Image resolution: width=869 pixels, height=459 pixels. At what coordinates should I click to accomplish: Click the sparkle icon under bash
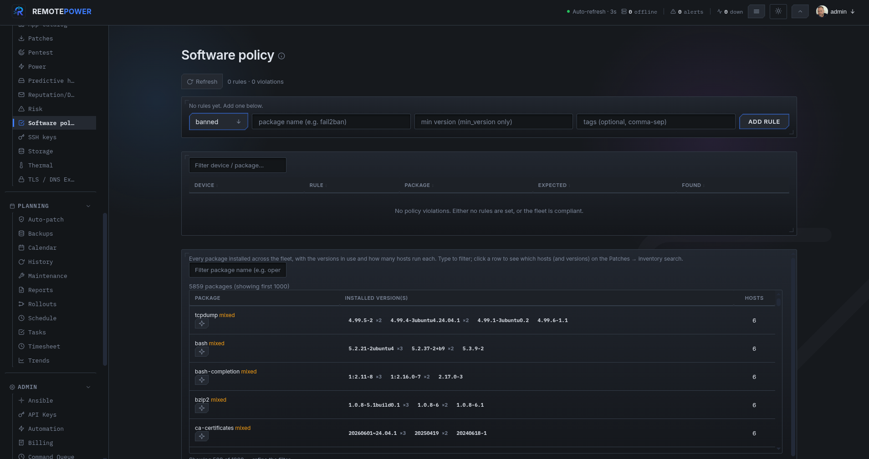tap(202, 352)
